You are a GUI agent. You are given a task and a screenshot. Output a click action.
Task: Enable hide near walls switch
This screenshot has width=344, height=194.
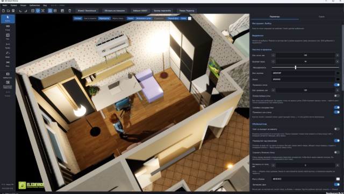point(336,152)
